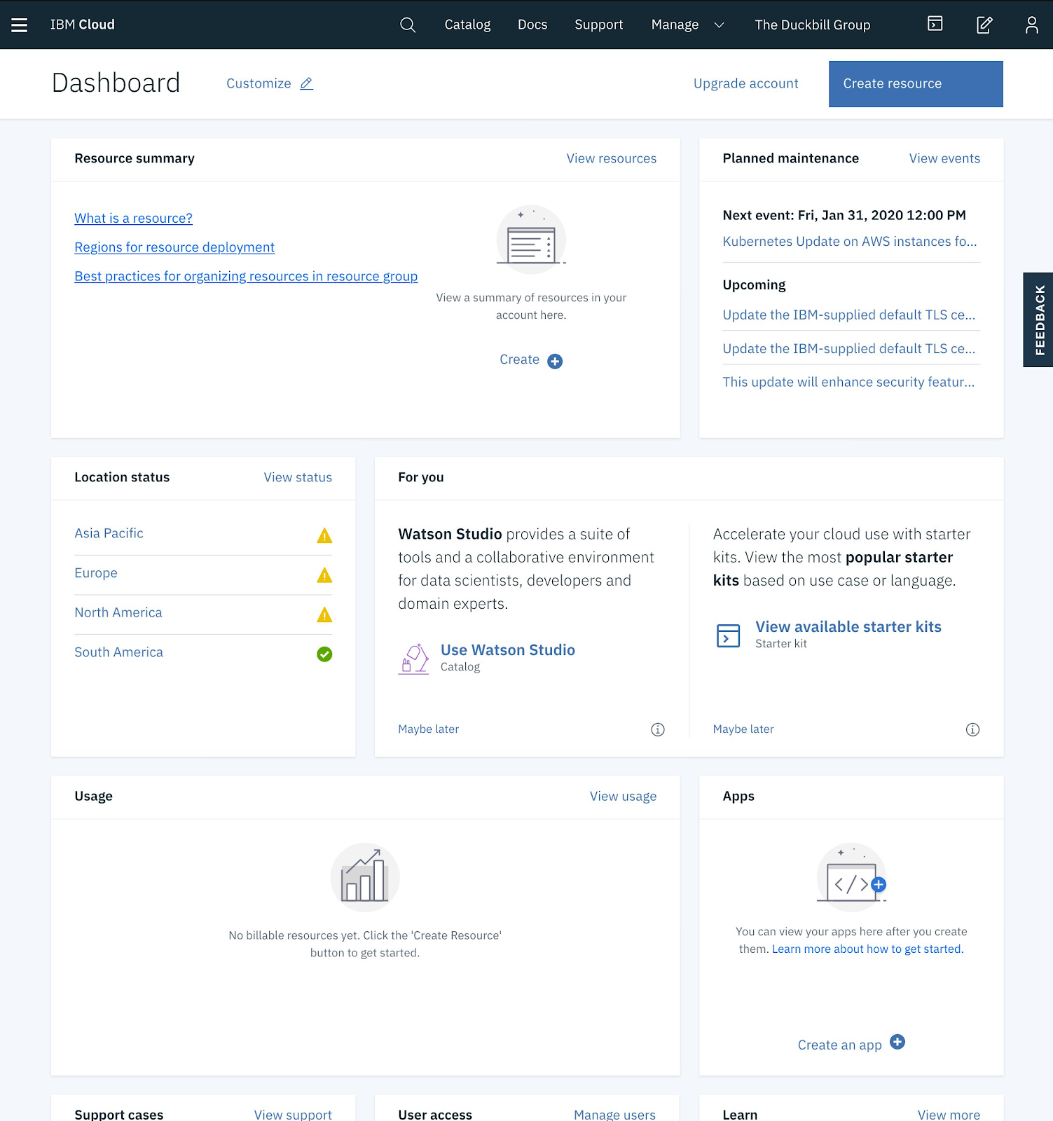Screen dimensions: 1053x1121
Task: Open Kubernetes Update on AWS instances event
Action: point(850,242)
